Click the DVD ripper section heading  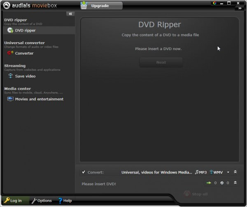point(16,20)
